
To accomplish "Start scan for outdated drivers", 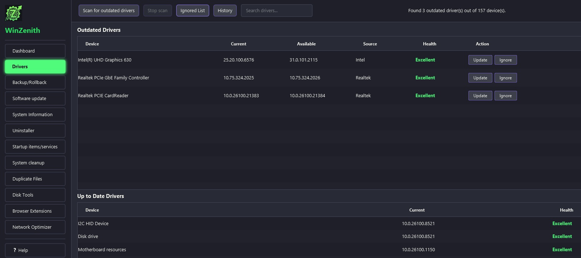I will pyautogui.click(x=109, y=10).
